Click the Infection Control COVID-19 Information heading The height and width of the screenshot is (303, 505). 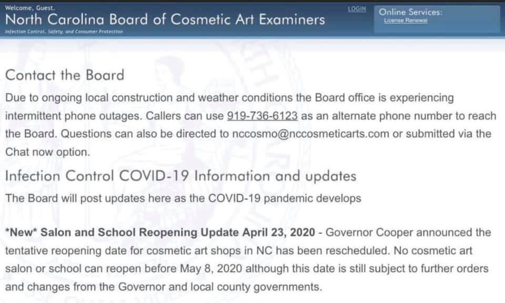(180, 176)
